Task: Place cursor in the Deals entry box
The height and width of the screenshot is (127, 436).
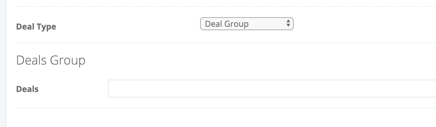Action: (272, 89)
